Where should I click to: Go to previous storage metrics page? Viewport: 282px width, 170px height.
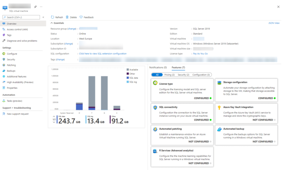(x=54, y=117)
